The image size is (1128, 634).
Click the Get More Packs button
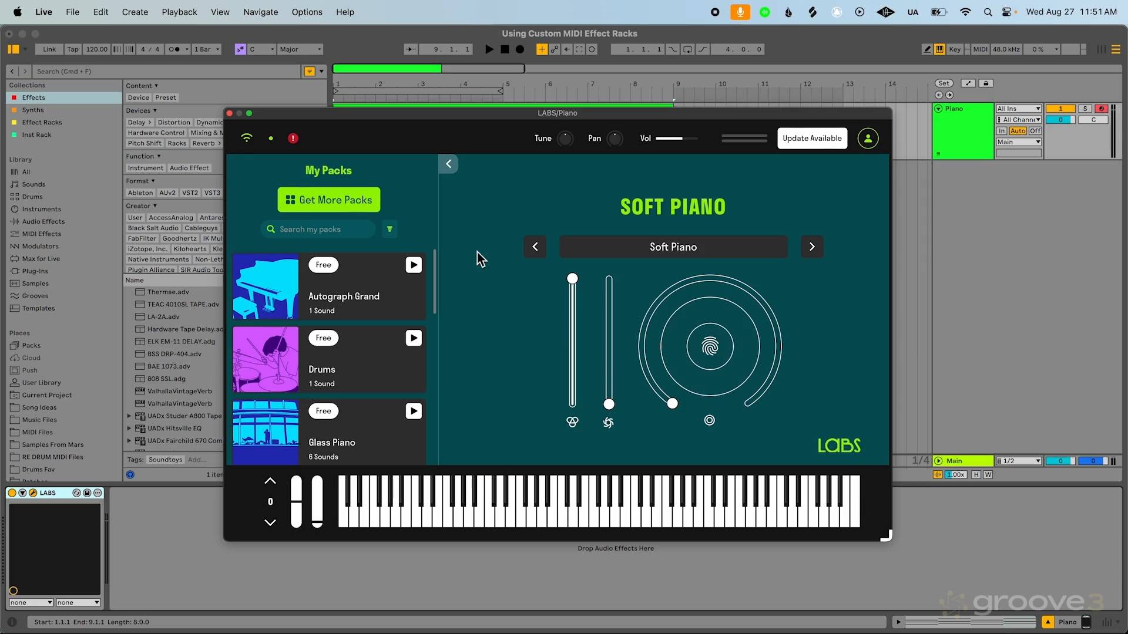point(329,200)
